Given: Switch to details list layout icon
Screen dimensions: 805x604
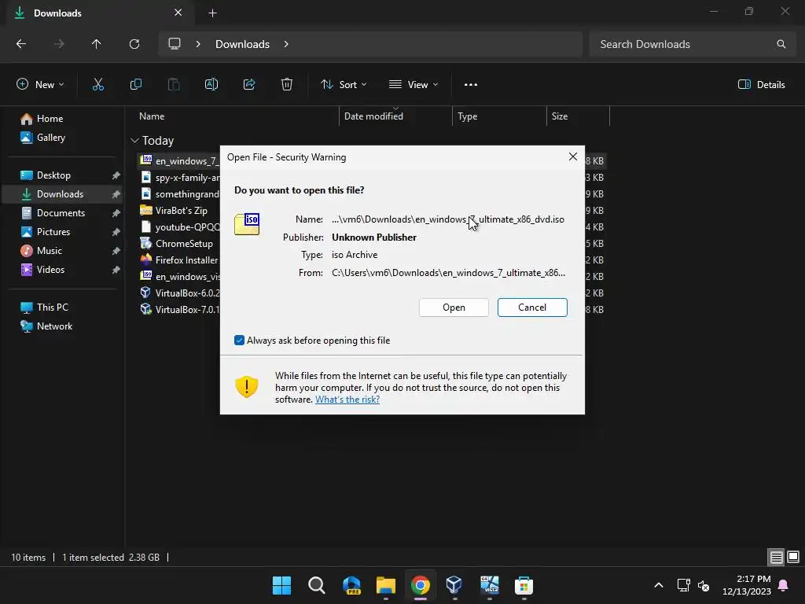Looking at the screenshot, I should (776, 557).
